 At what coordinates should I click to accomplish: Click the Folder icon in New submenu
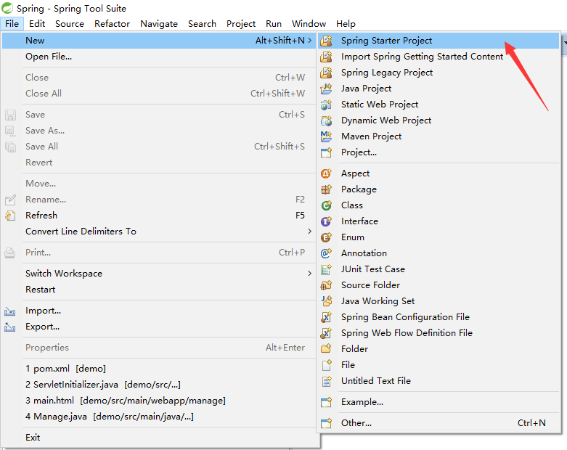point(326,349)
